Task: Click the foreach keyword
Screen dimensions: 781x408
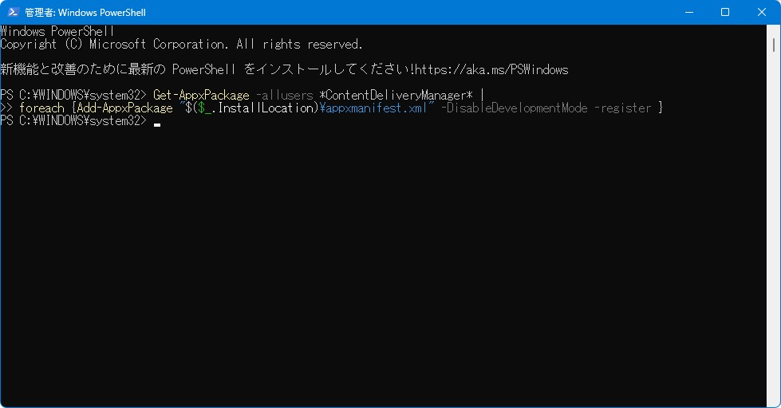Action: point(41,108)
